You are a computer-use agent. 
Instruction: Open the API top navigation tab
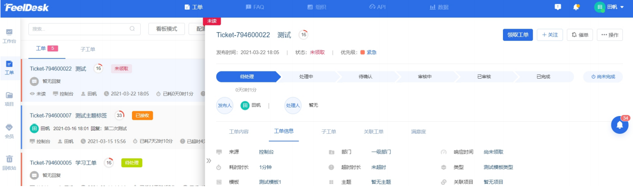pos(378,7)
